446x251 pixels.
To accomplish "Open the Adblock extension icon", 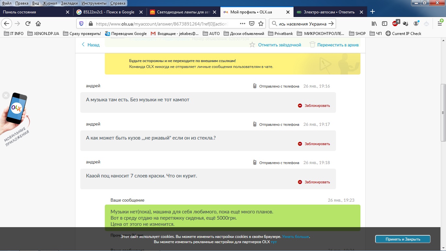I will (x=395, y=24).
